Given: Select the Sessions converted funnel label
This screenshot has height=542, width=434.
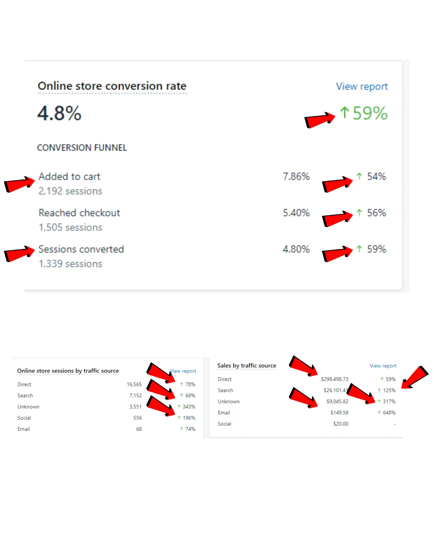Looking at the screenshot, I should coord(81,249).
